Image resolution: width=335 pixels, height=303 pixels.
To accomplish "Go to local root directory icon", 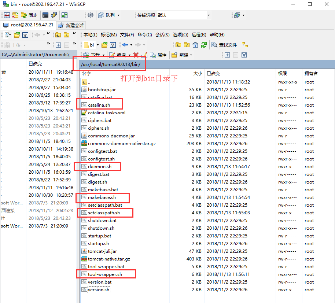I will point(67,35).
